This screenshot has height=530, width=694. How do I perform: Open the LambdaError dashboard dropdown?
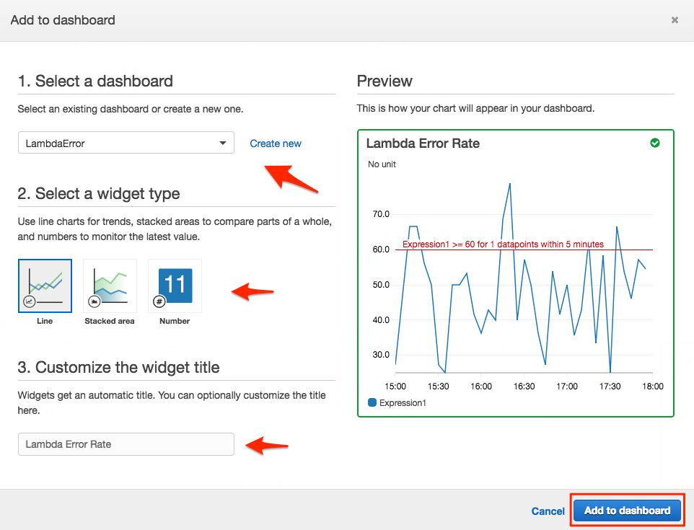(126, 143)
